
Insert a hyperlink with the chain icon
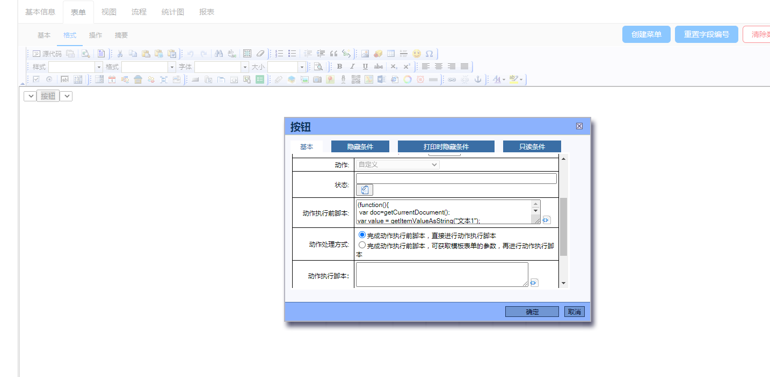(x=452, y=79)
